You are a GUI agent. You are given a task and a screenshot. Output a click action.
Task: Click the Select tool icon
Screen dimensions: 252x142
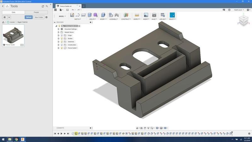coord(172,15)
